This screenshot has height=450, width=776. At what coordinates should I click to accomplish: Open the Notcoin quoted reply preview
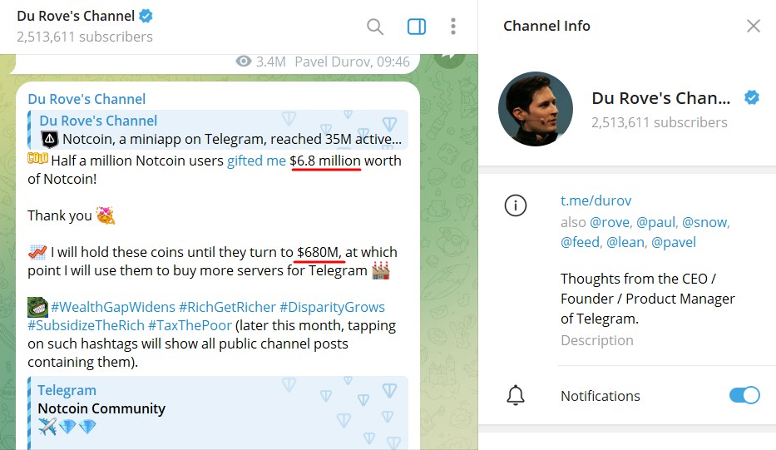[220, 130]
